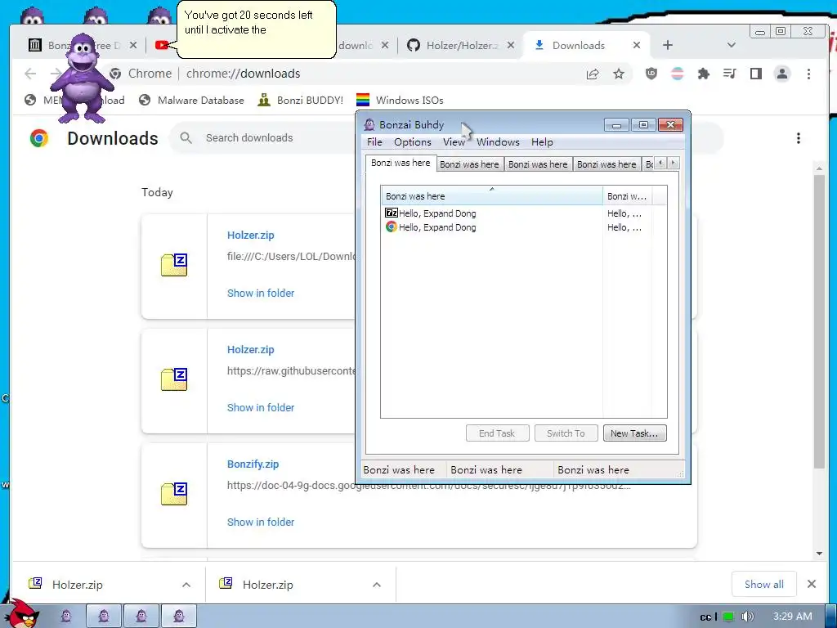Screen dimensions: 837x628
Task: Click the last Bonzi taskbar button
Action: coord(179,616)
